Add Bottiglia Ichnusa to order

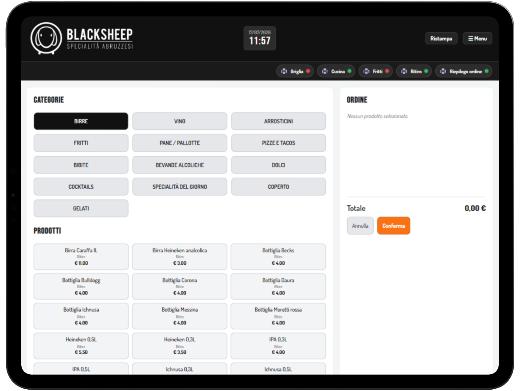[x=81, y=316]
